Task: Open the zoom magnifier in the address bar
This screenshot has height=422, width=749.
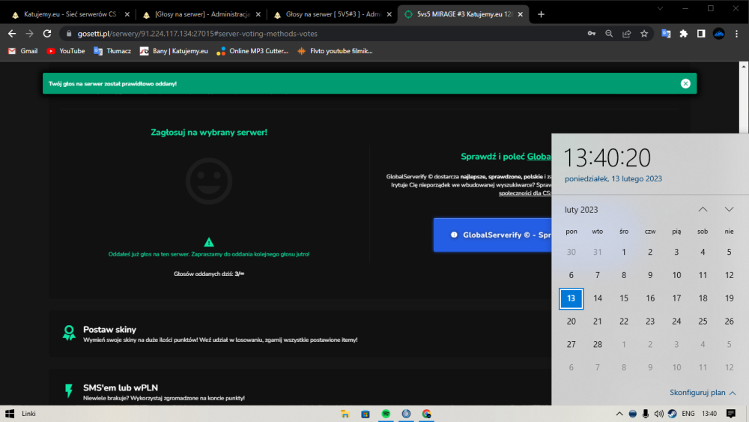Action: click(x=609, y=34)
